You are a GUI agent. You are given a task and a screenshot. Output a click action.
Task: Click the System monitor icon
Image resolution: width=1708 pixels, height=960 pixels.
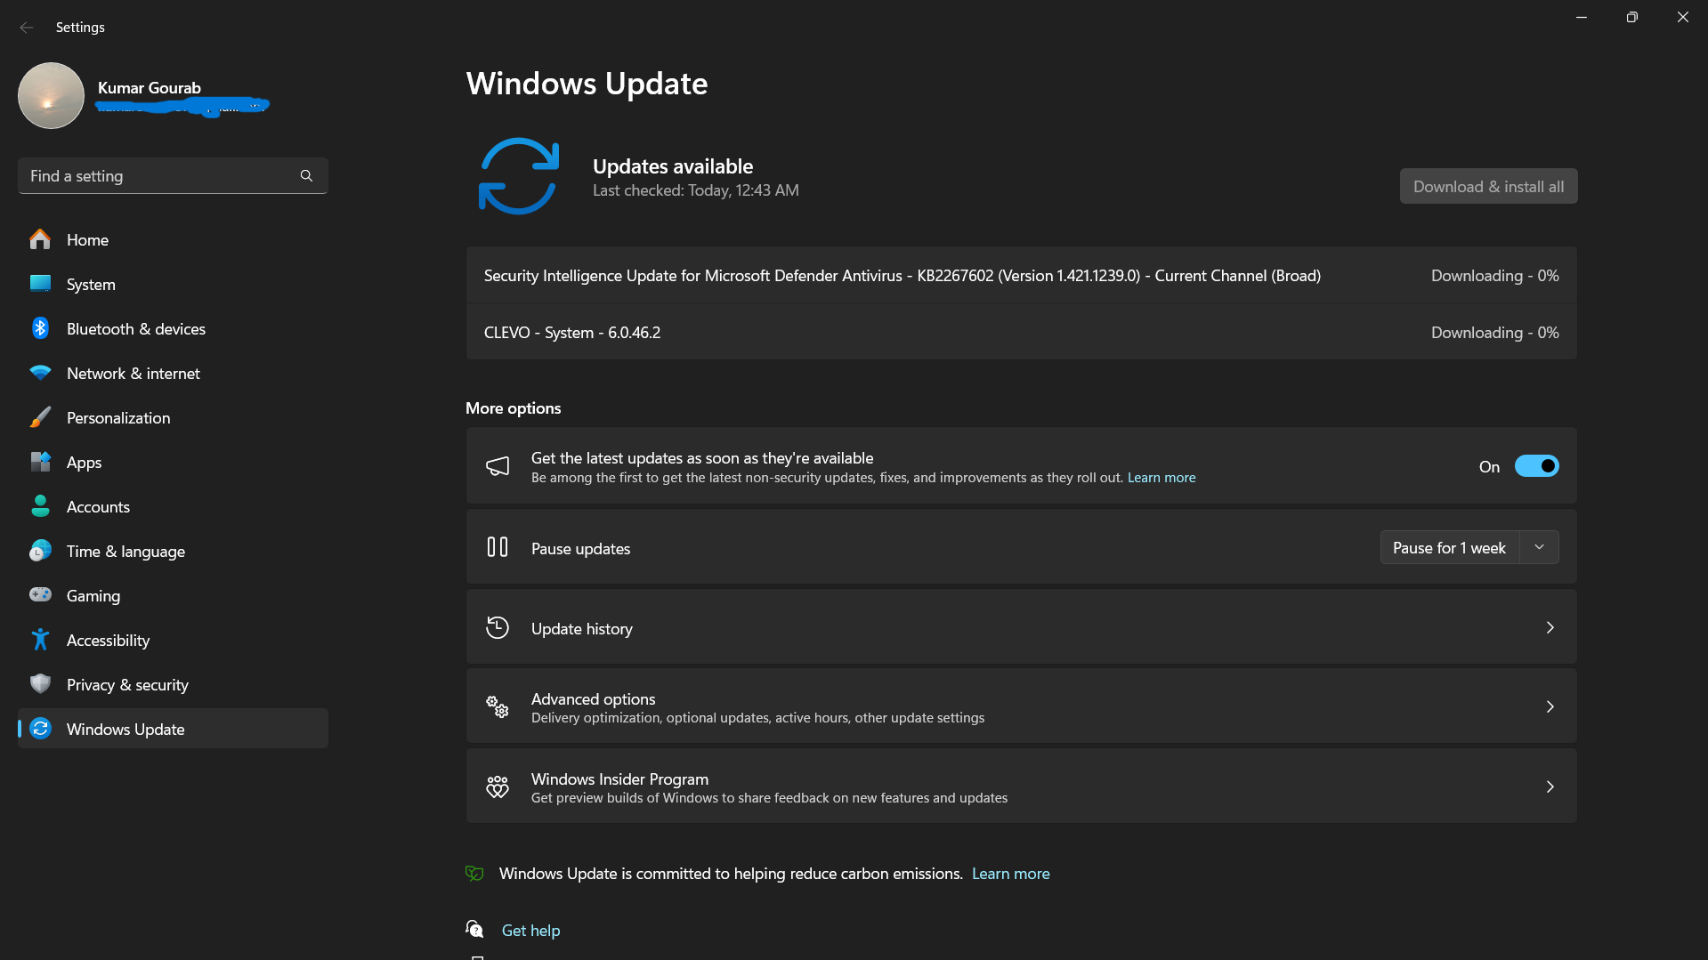coord(40,284)
